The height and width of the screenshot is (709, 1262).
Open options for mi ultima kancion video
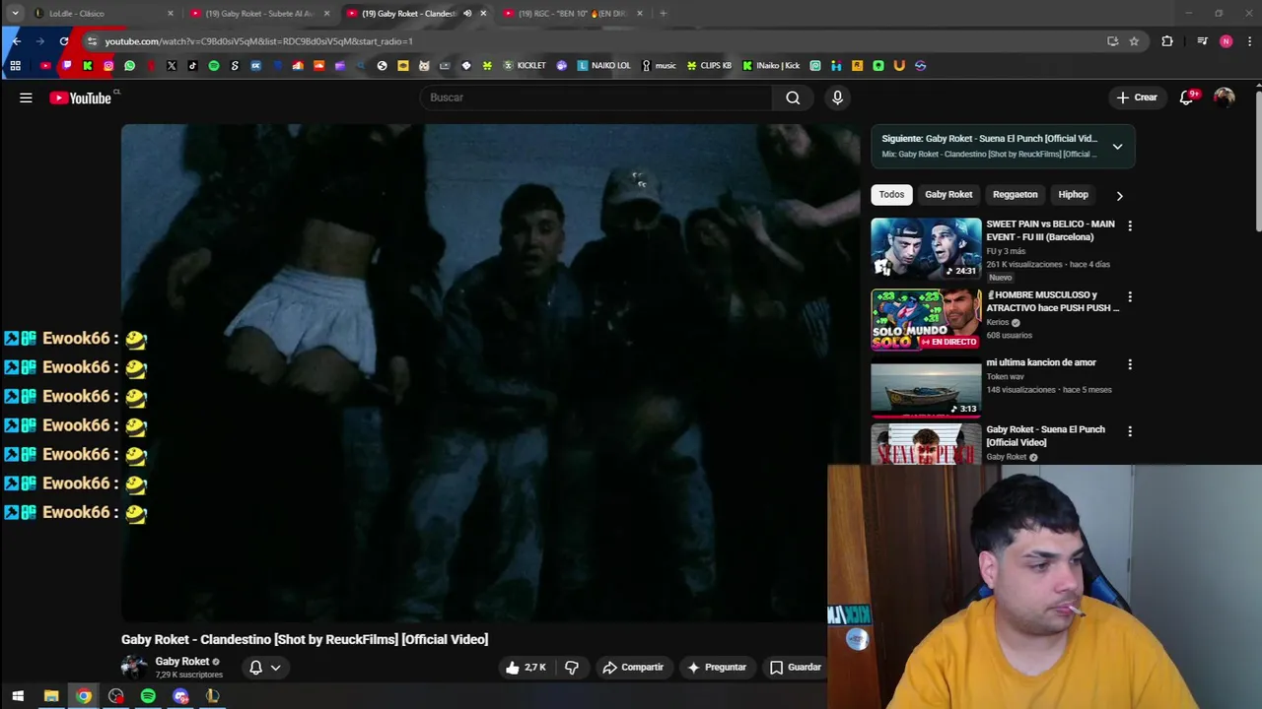[1130, 364]
